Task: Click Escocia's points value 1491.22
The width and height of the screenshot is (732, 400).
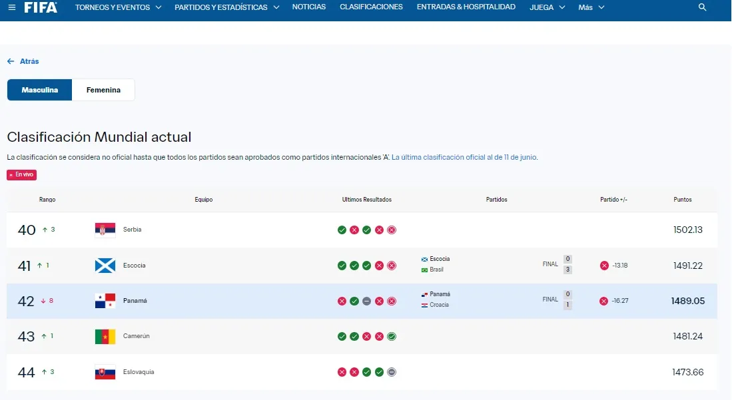Action: (687, 266)
